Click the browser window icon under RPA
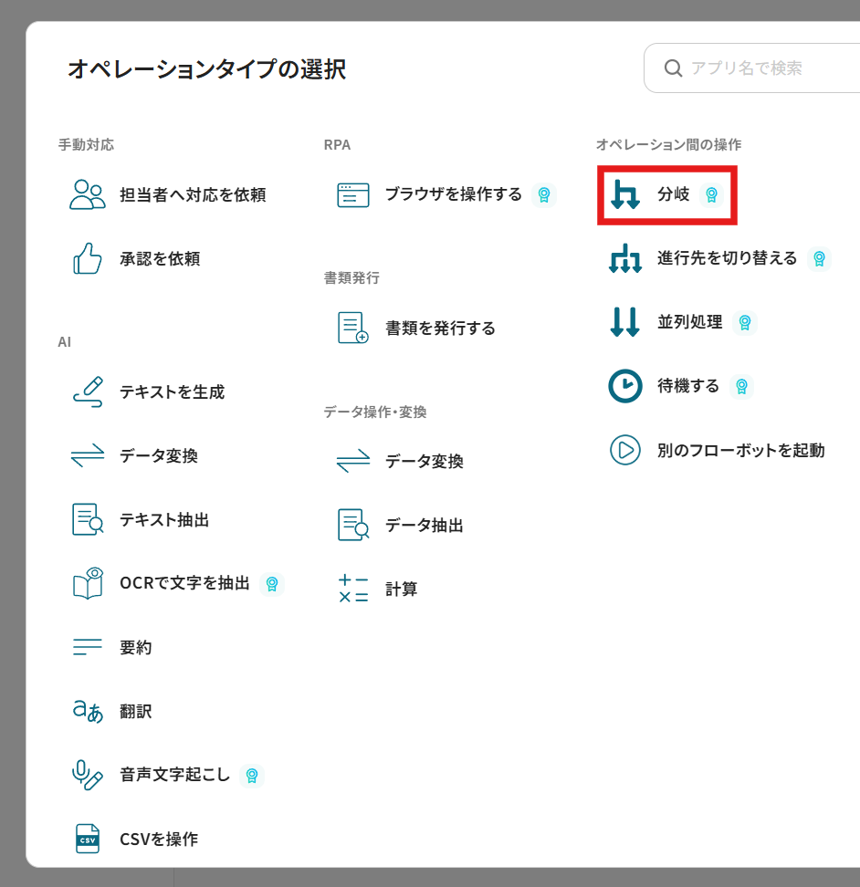Screen dimensions: 860x887 pyautogui.click(x=353, y=195)
